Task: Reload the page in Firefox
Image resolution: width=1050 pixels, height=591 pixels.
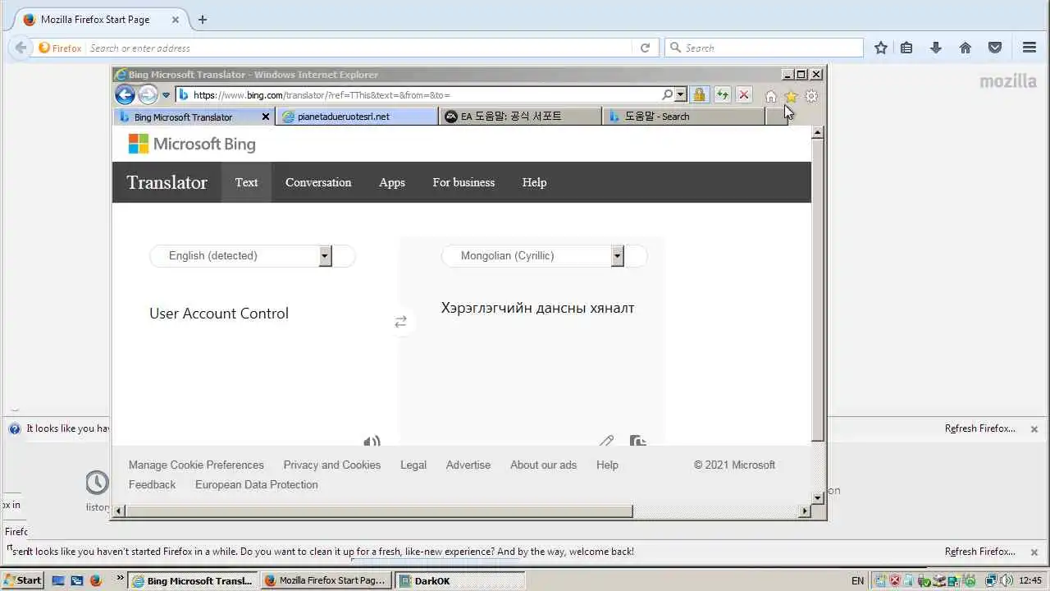Action: click(645, 48)
